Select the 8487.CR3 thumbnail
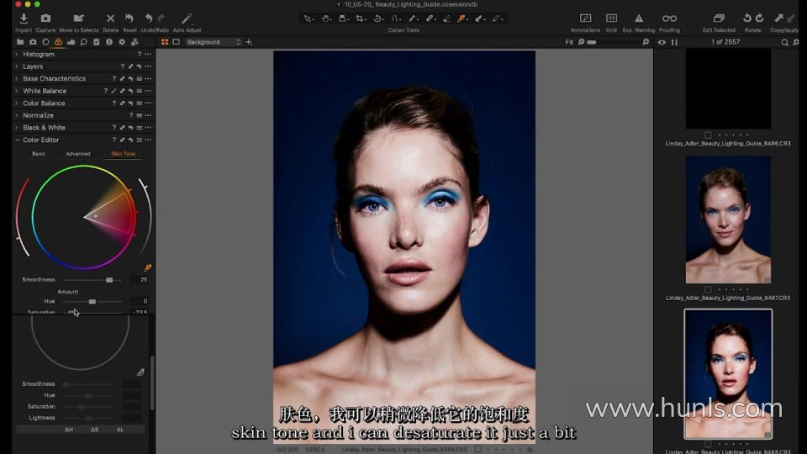The width and height of the screenshot is (807, 454). 728,219
